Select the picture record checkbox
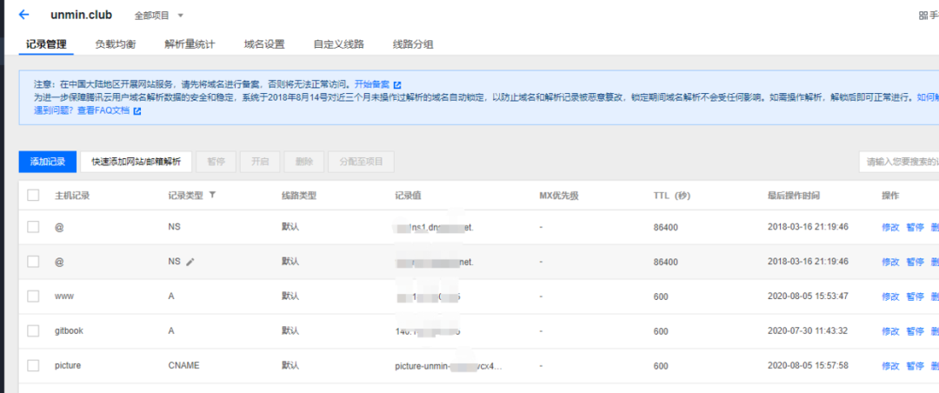Image resolution: width=939 pixels, height=393 pixels. coord(34,365)
